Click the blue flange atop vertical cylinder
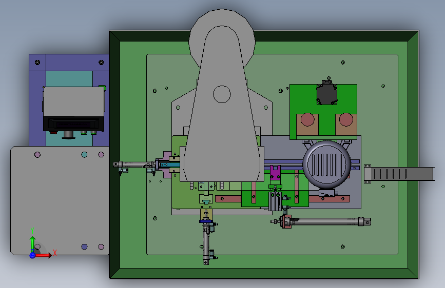 coord(206,221)
